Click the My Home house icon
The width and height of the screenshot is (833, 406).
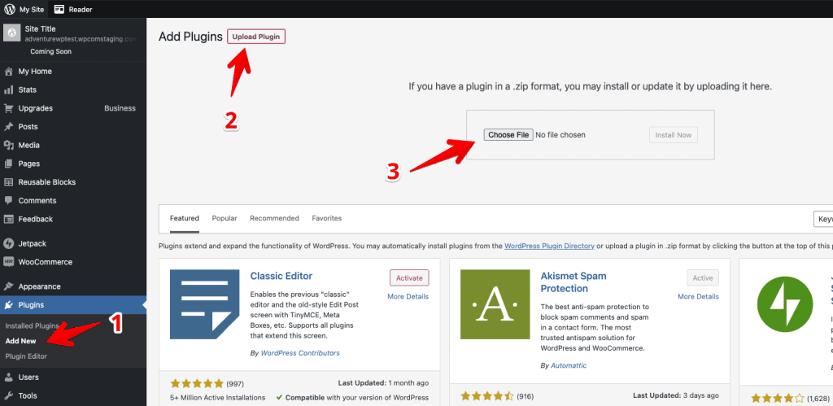[x=8, y=72]
